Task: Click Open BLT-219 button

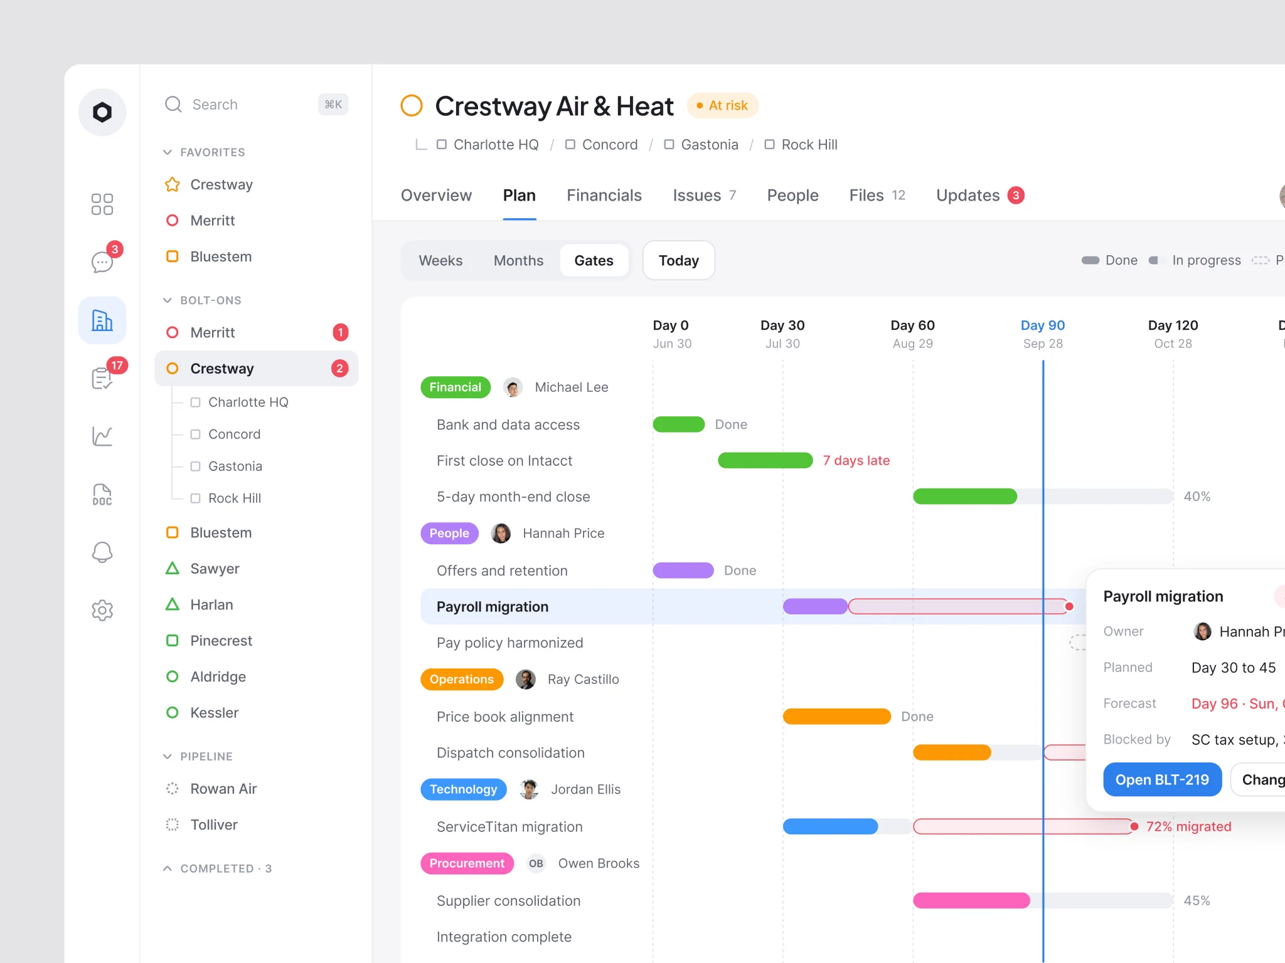Action: tap(1163, 779)
